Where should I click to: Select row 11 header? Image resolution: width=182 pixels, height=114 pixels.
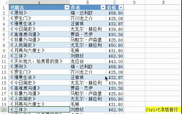(4, 61)
